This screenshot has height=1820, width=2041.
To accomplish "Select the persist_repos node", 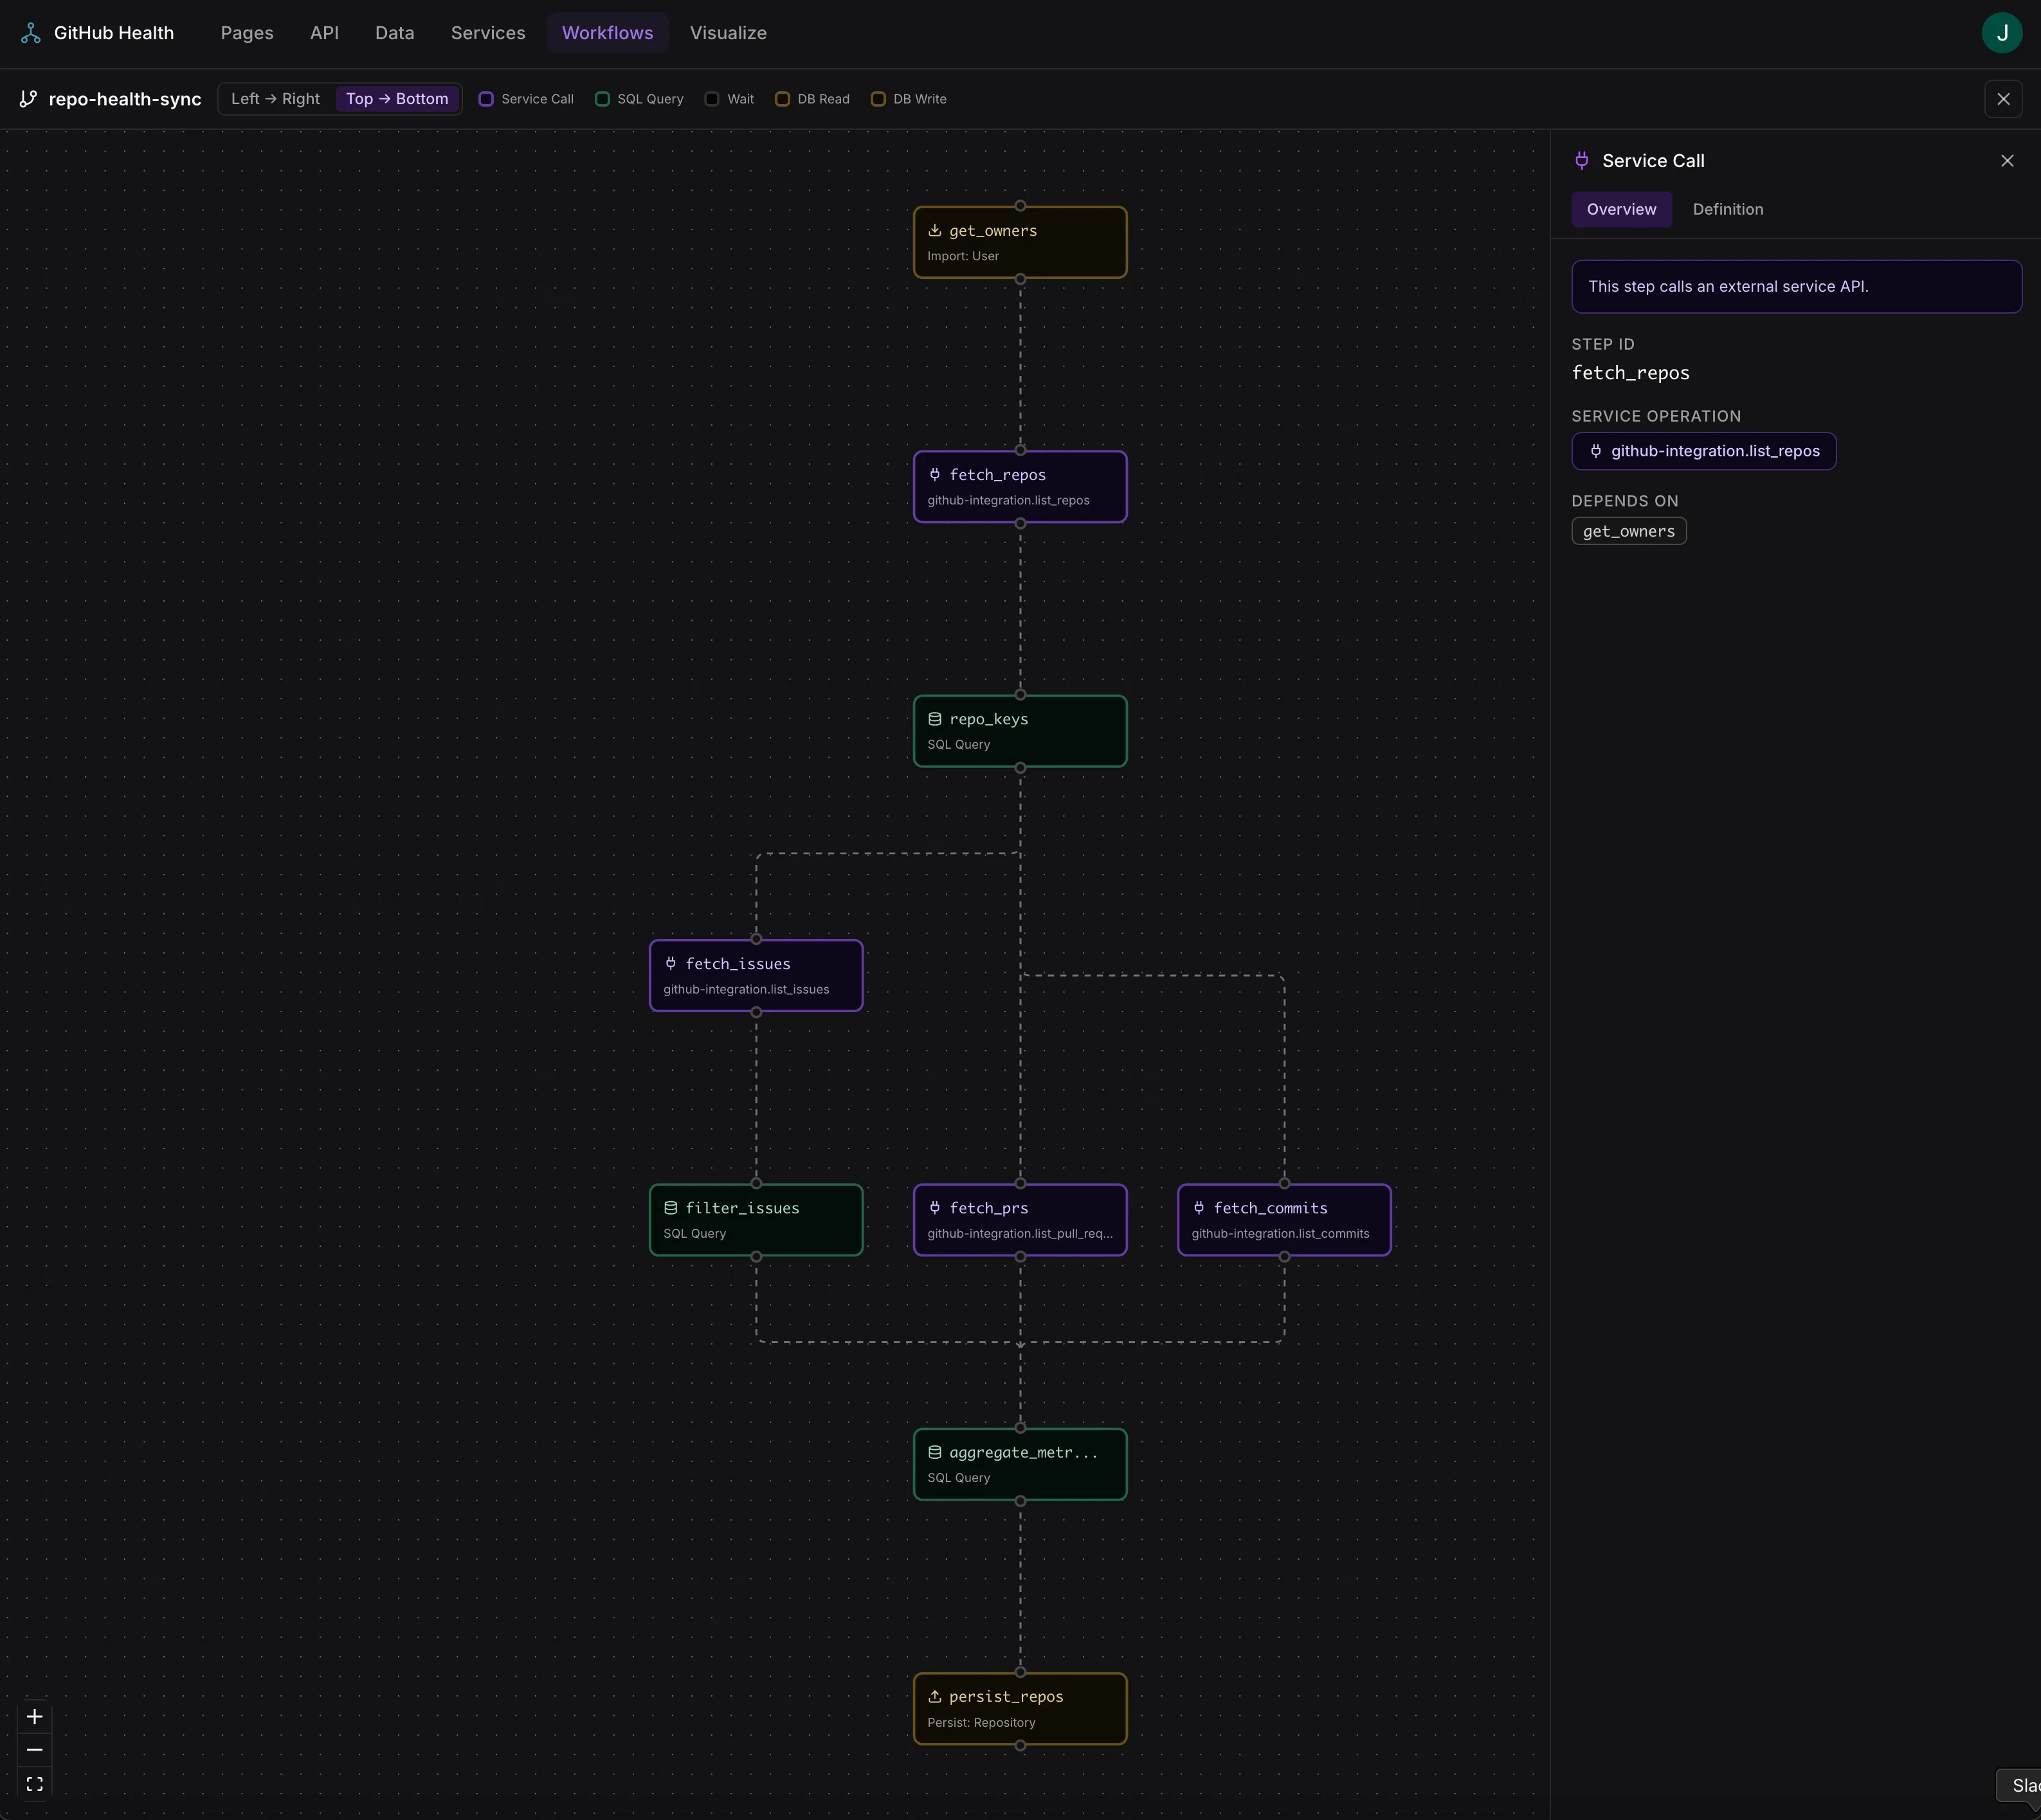I will pos(1019,1708).
